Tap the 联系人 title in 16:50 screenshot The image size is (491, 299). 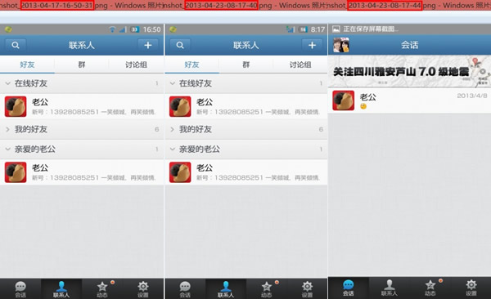[82, 46]
